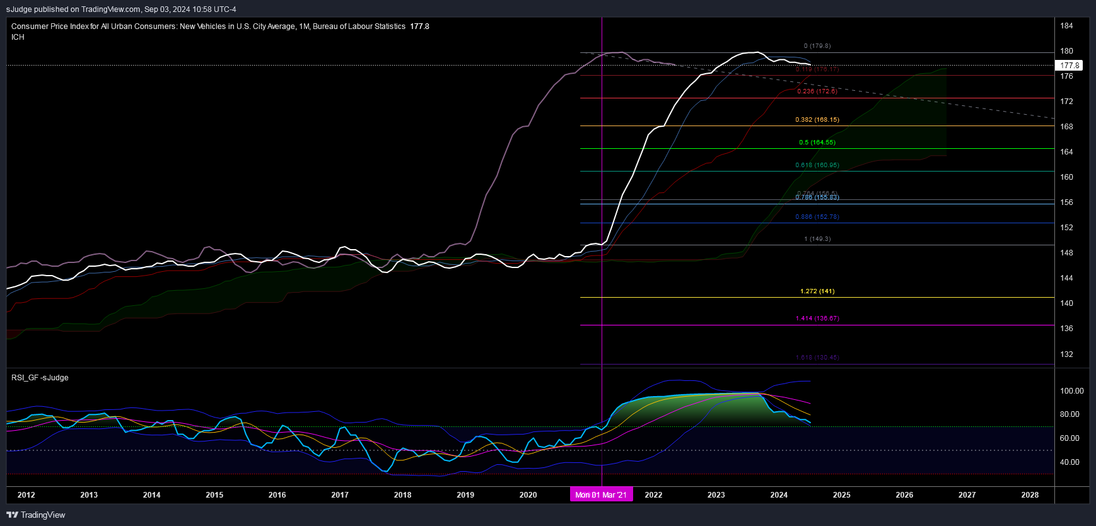Click the Fibonacci label 0.618 (160.96)
This screenshot has height=526, width=1096.
817,165
